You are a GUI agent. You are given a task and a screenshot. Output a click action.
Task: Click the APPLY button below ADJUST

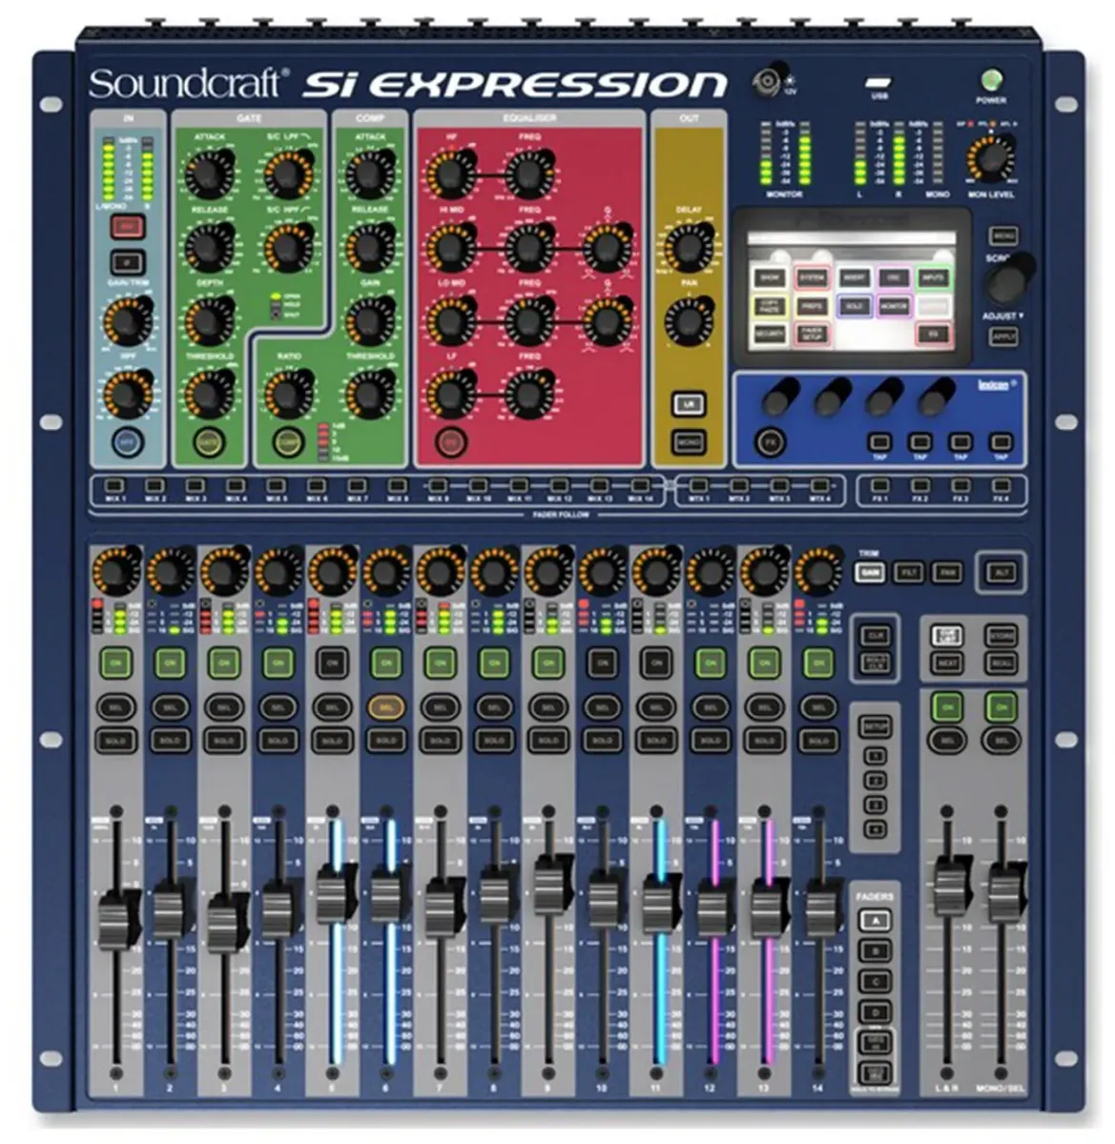click(1002, 337)
